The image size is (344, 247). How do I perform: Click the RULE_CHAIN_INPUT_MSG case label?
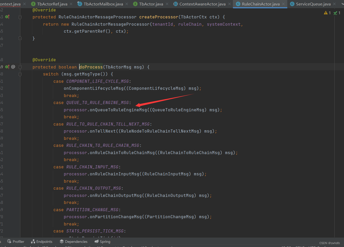tap(92, 167)
